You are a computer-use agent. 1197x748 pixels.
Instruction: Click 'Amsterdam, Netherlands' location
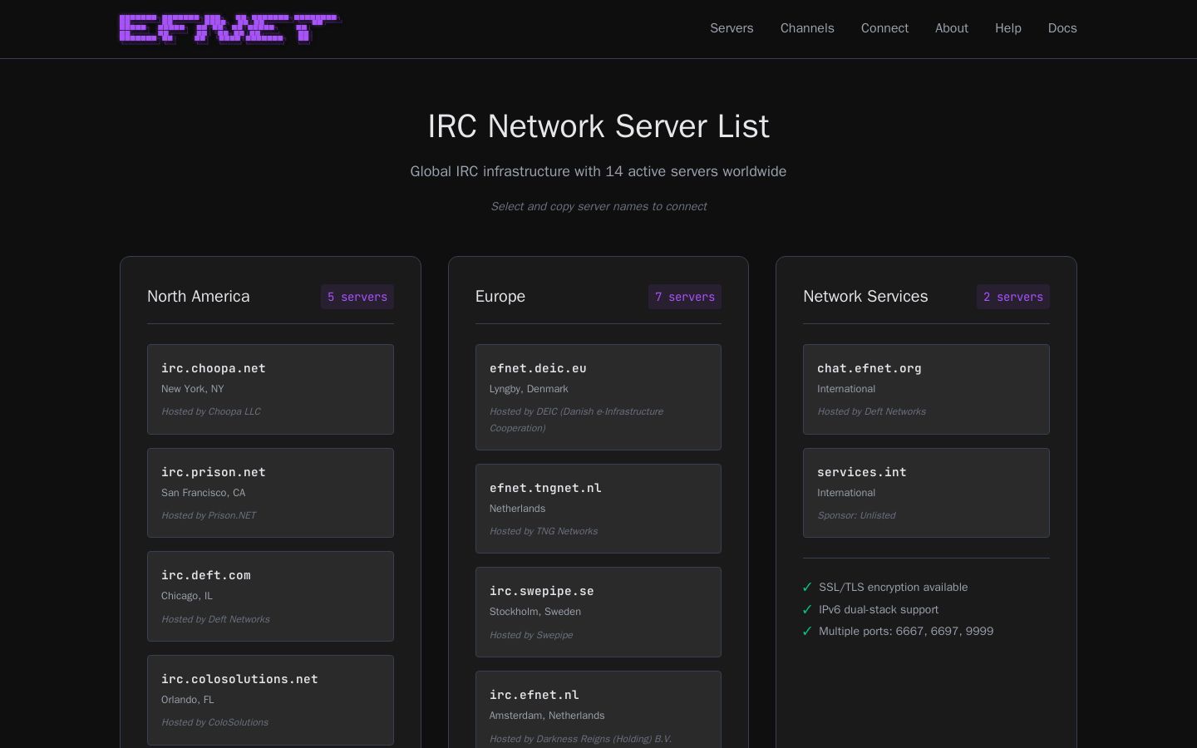coord(547,716)
